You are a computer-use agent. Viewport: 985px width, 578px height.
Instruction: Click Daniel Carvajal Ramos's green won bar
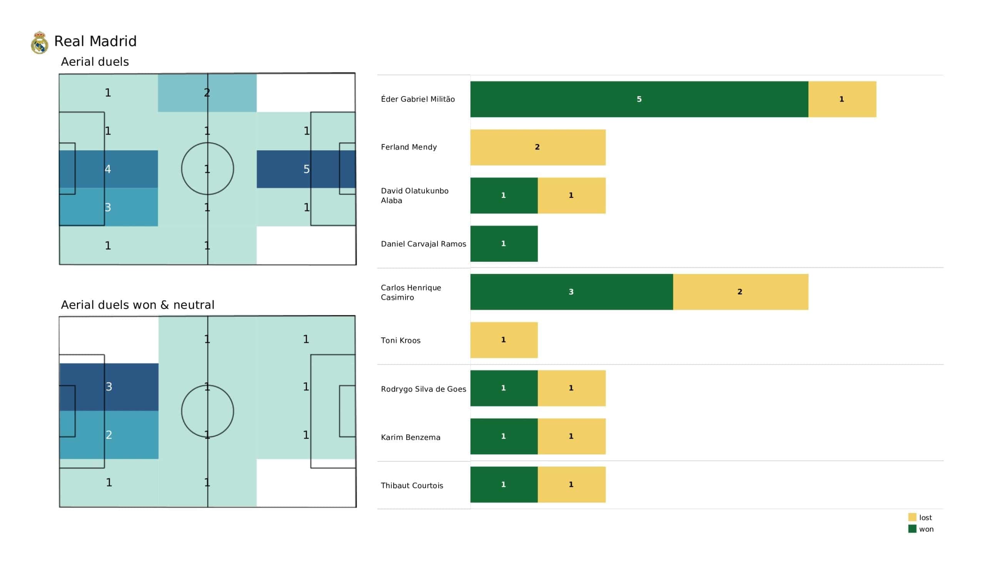click(503, 244)
